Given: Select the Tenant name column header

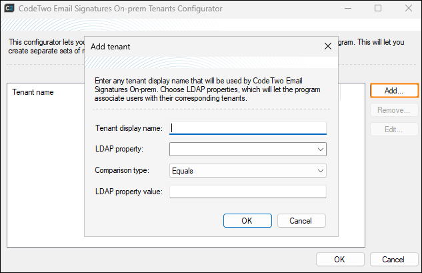Looking at the screenshot, I should tap(33, 92).
